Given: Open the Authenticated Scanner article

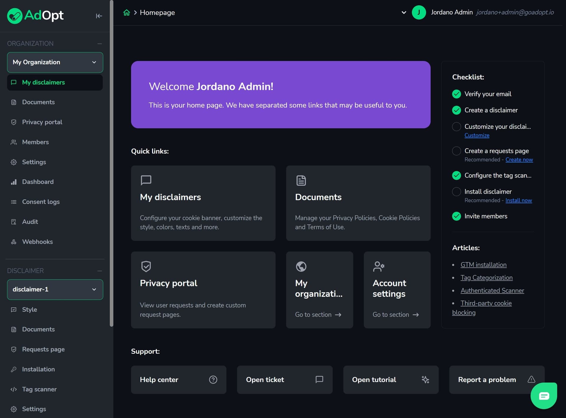Looking at the screenshot, I should (x=492, y=290).
